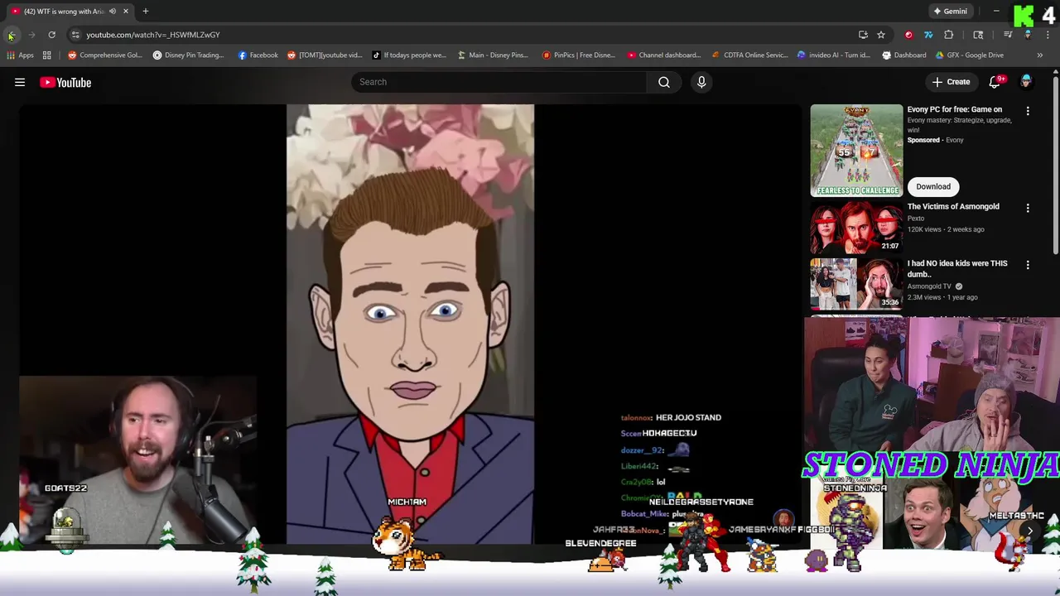
Task: Open the red circular extension icon
Action: (x=908, y=35)
